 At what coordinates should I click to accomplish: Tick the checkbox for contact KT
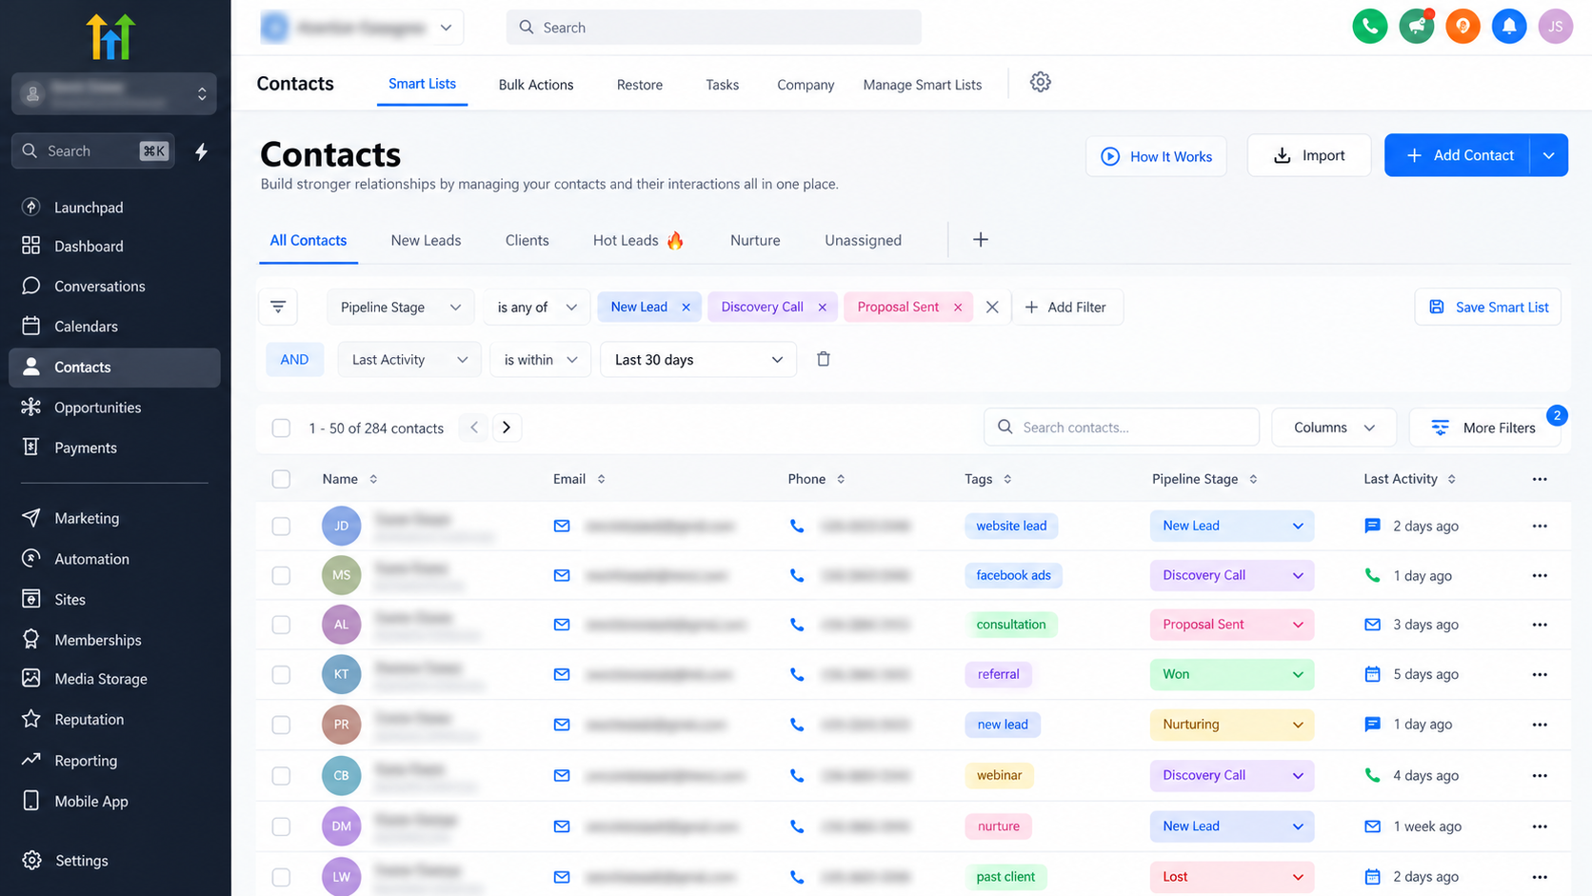281,674
